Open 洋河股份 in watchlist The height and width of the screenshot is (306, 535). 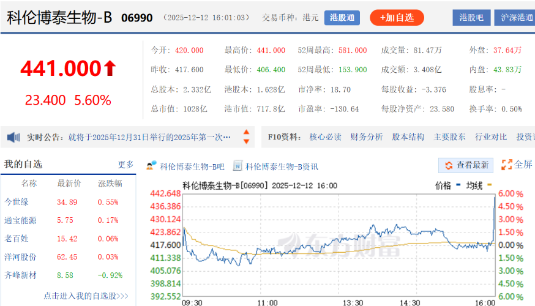tap(20, 257)
